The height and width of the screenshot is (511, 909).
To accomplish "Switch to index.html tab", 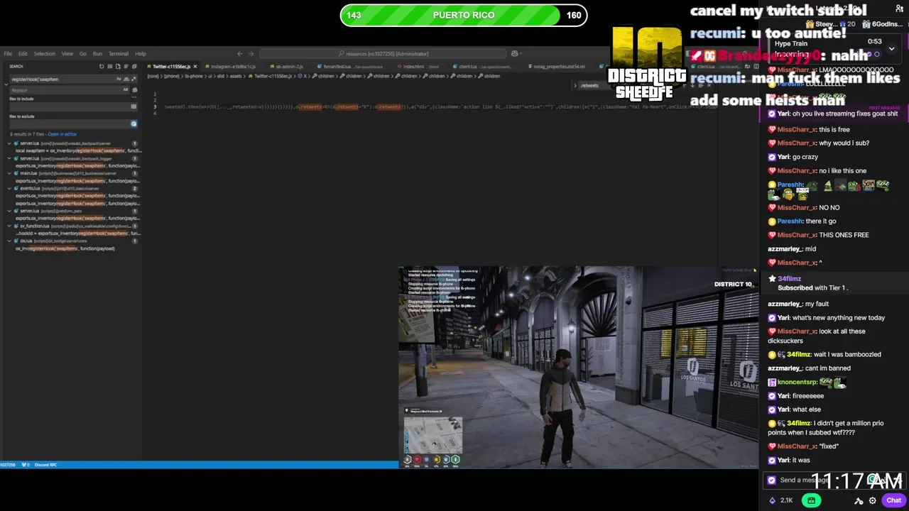I will [x=419, y=66].
